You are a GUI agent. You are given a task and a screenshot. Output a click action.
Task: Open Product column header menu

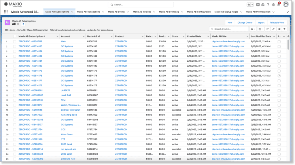coord(142,36)
